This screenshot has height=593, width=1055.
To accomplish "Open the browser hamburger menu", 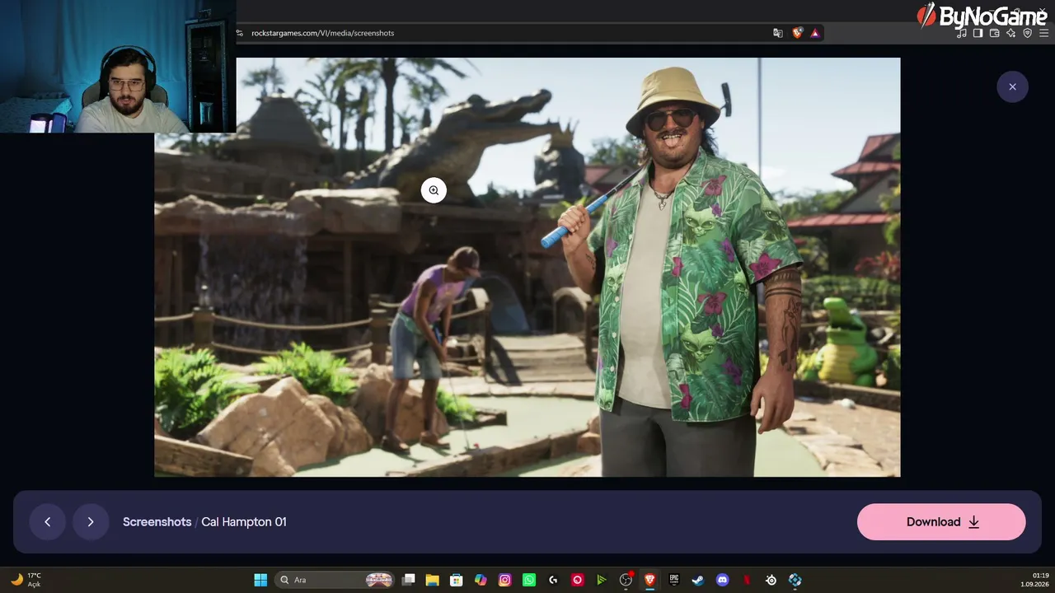I will [x=1044, y=33].
